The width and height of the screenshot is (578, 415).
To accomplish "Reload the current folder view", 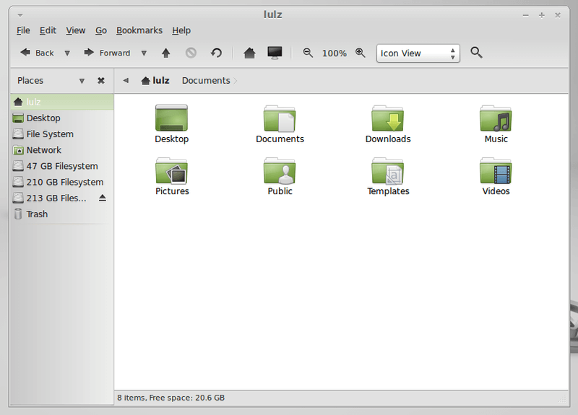I will coord(216,53).
